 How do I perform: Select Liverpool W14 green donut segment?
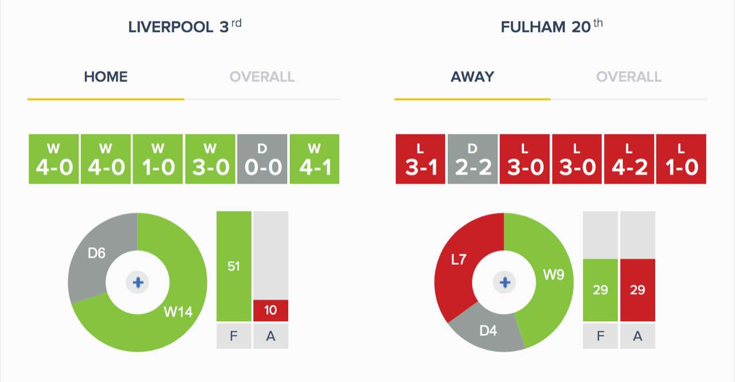[x=178, y=312]
